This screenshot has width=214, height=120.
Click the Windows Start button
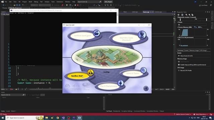click(x=2, y=118)
